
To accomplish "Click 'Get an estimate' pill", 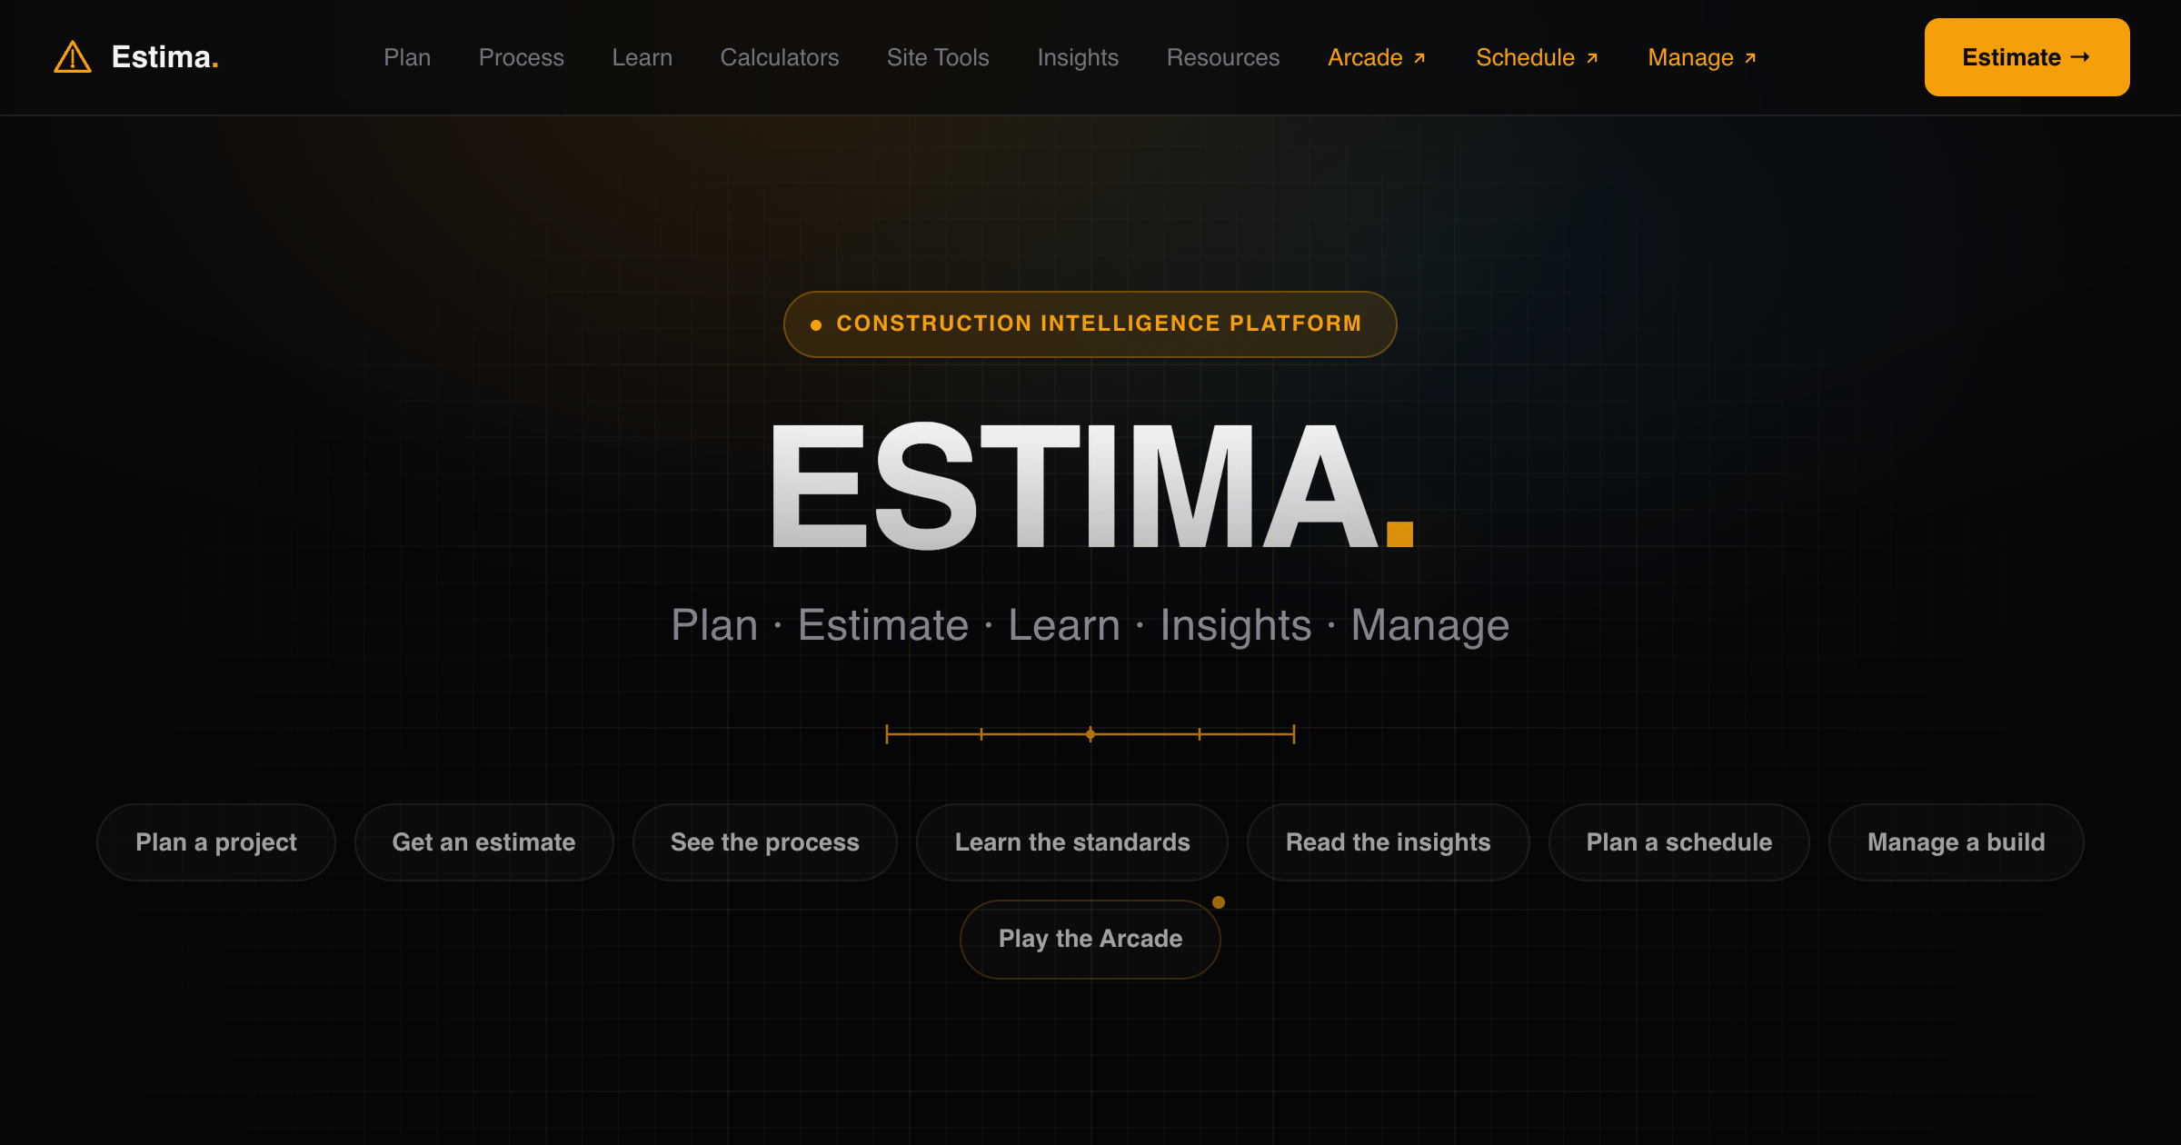I will point(483,842).
